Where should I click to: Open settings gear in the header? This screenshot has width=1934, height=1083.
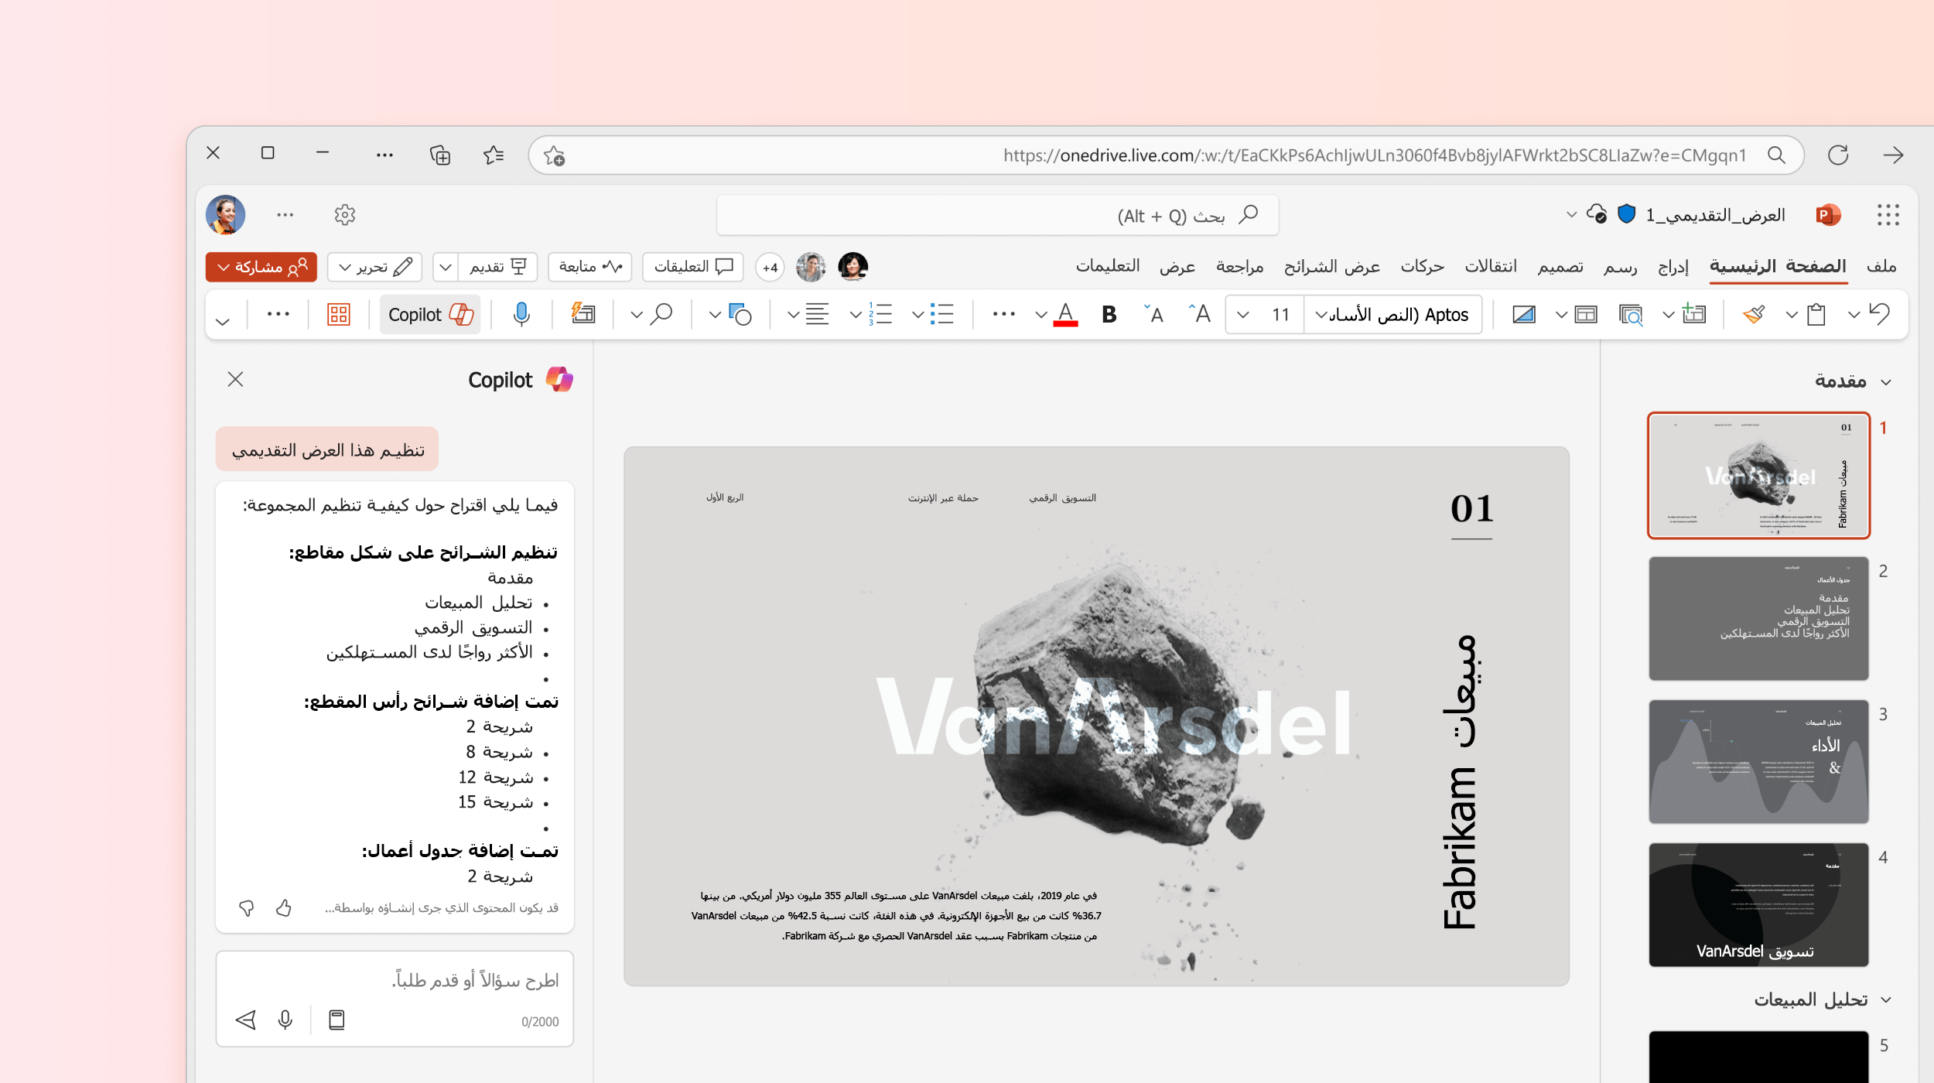click(345, 215)
